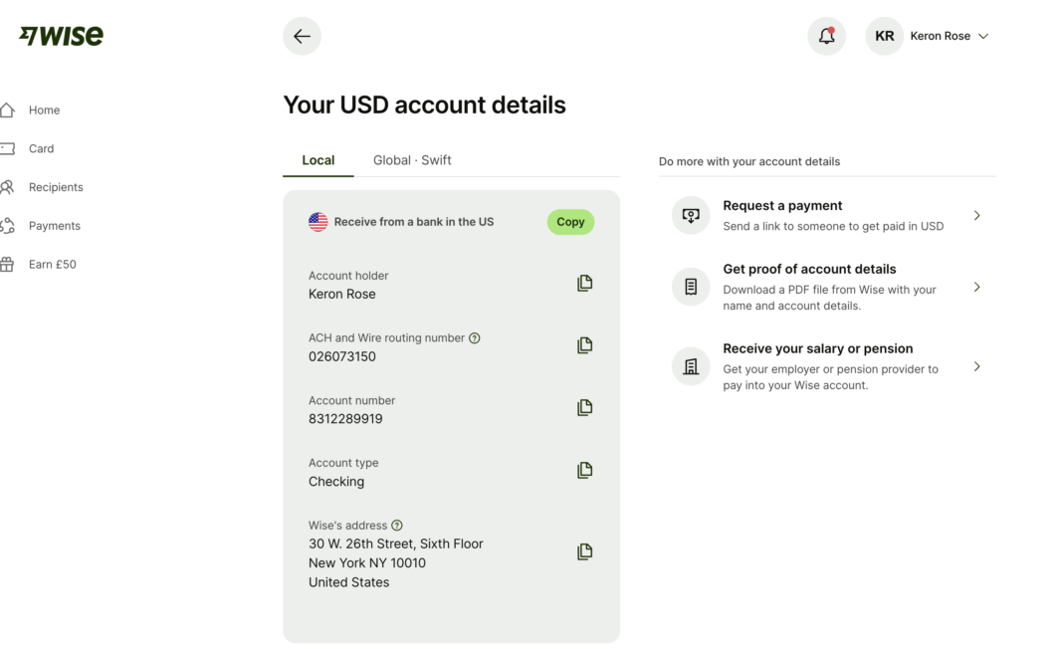Select the Local tab

click(317, 159)
